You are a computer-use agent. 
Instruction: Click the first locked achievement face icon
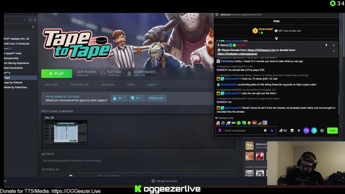tap(250, 173)
